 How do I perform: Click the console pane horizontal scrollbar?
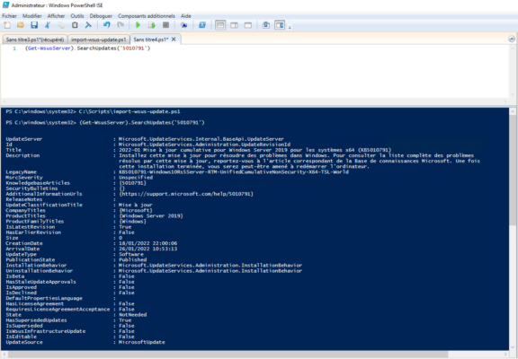tap(255, 355)
